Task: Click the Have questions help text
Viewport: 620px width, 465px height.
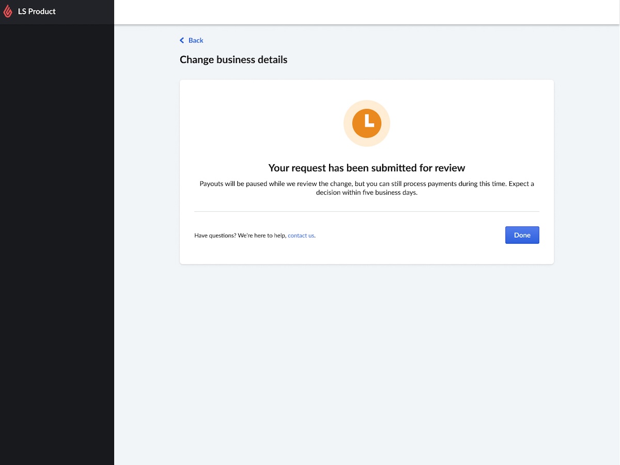Action: (x=240, y=236)
